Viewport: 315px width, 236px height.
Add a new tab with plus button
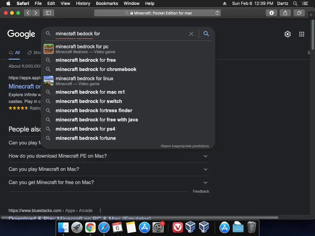[311, 15]
